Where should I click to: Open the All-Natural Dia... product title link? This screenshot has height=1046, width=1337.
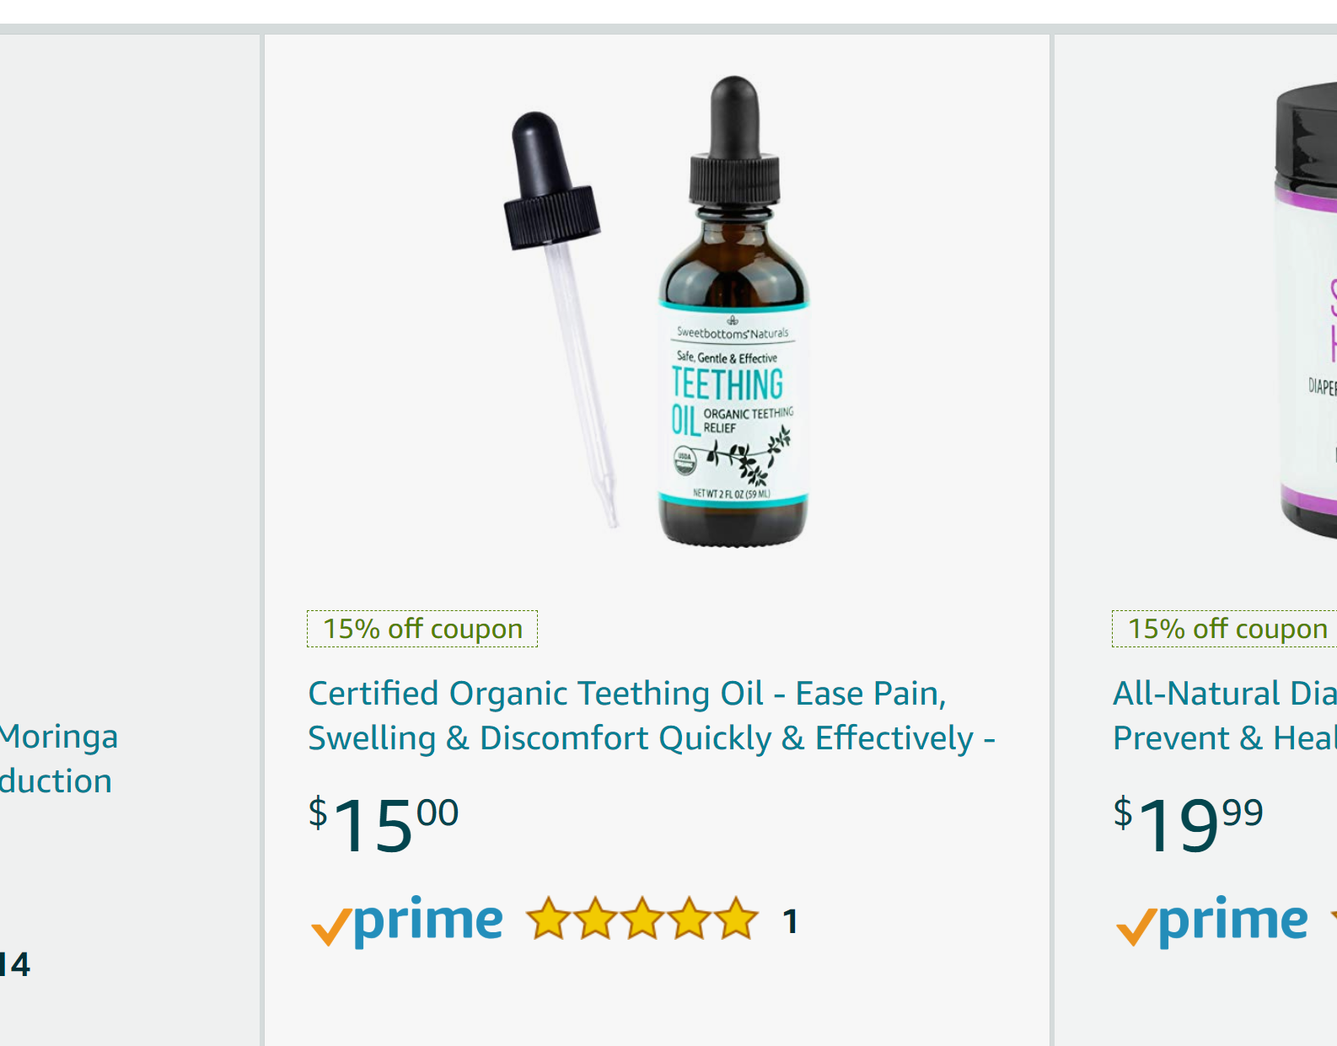pos(1225,716)
